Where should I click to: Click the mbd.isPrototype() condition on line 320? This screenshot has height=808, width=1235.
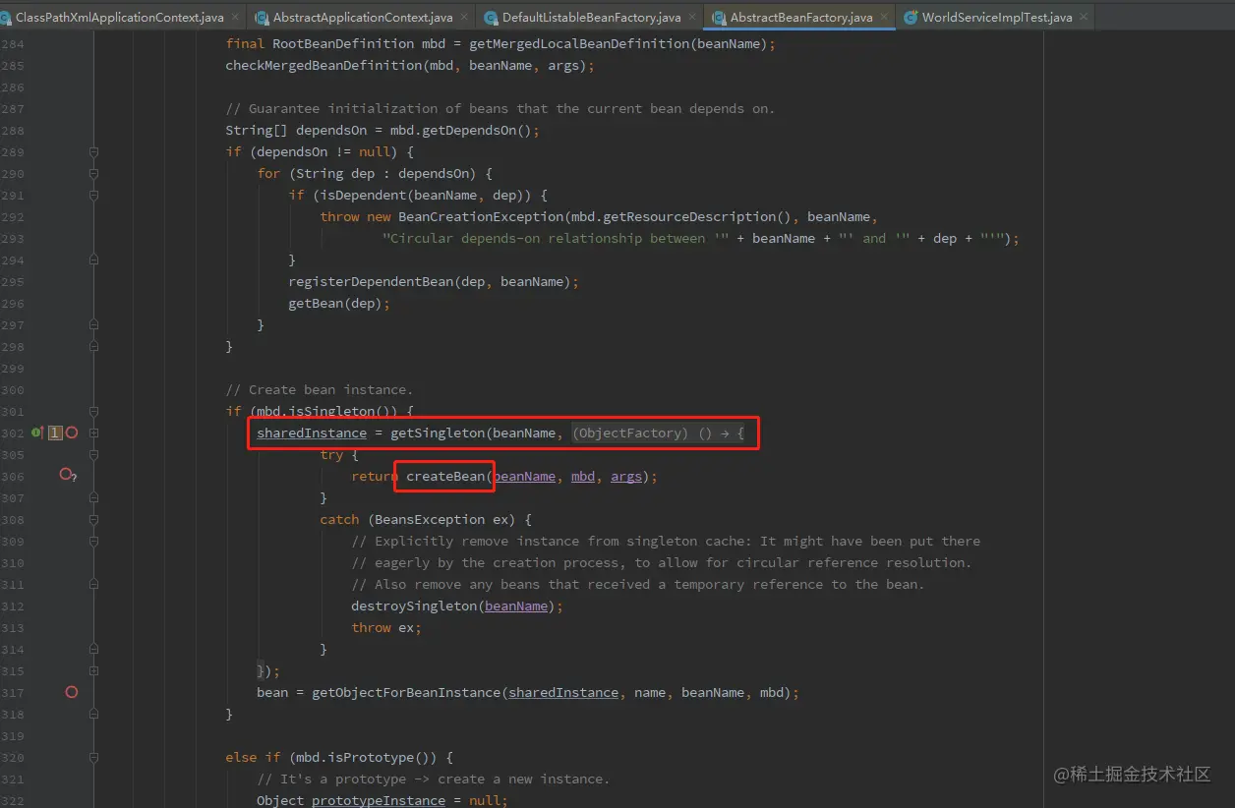[x=367, y=757]
